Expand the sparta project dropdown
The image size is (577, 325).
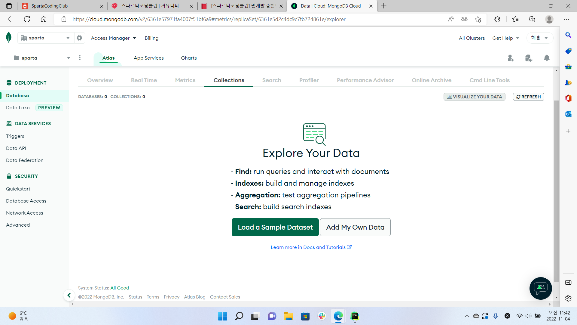(42, 58)
